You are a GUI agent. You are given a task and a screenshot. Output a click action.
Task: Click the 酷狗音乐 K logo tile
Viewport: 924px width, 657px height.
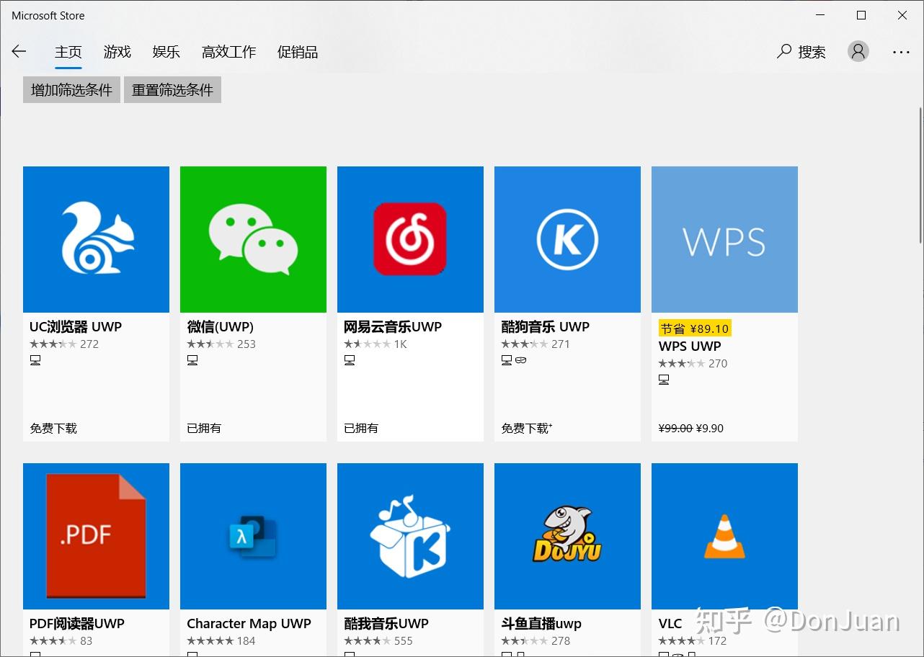[x=567, y=239]
